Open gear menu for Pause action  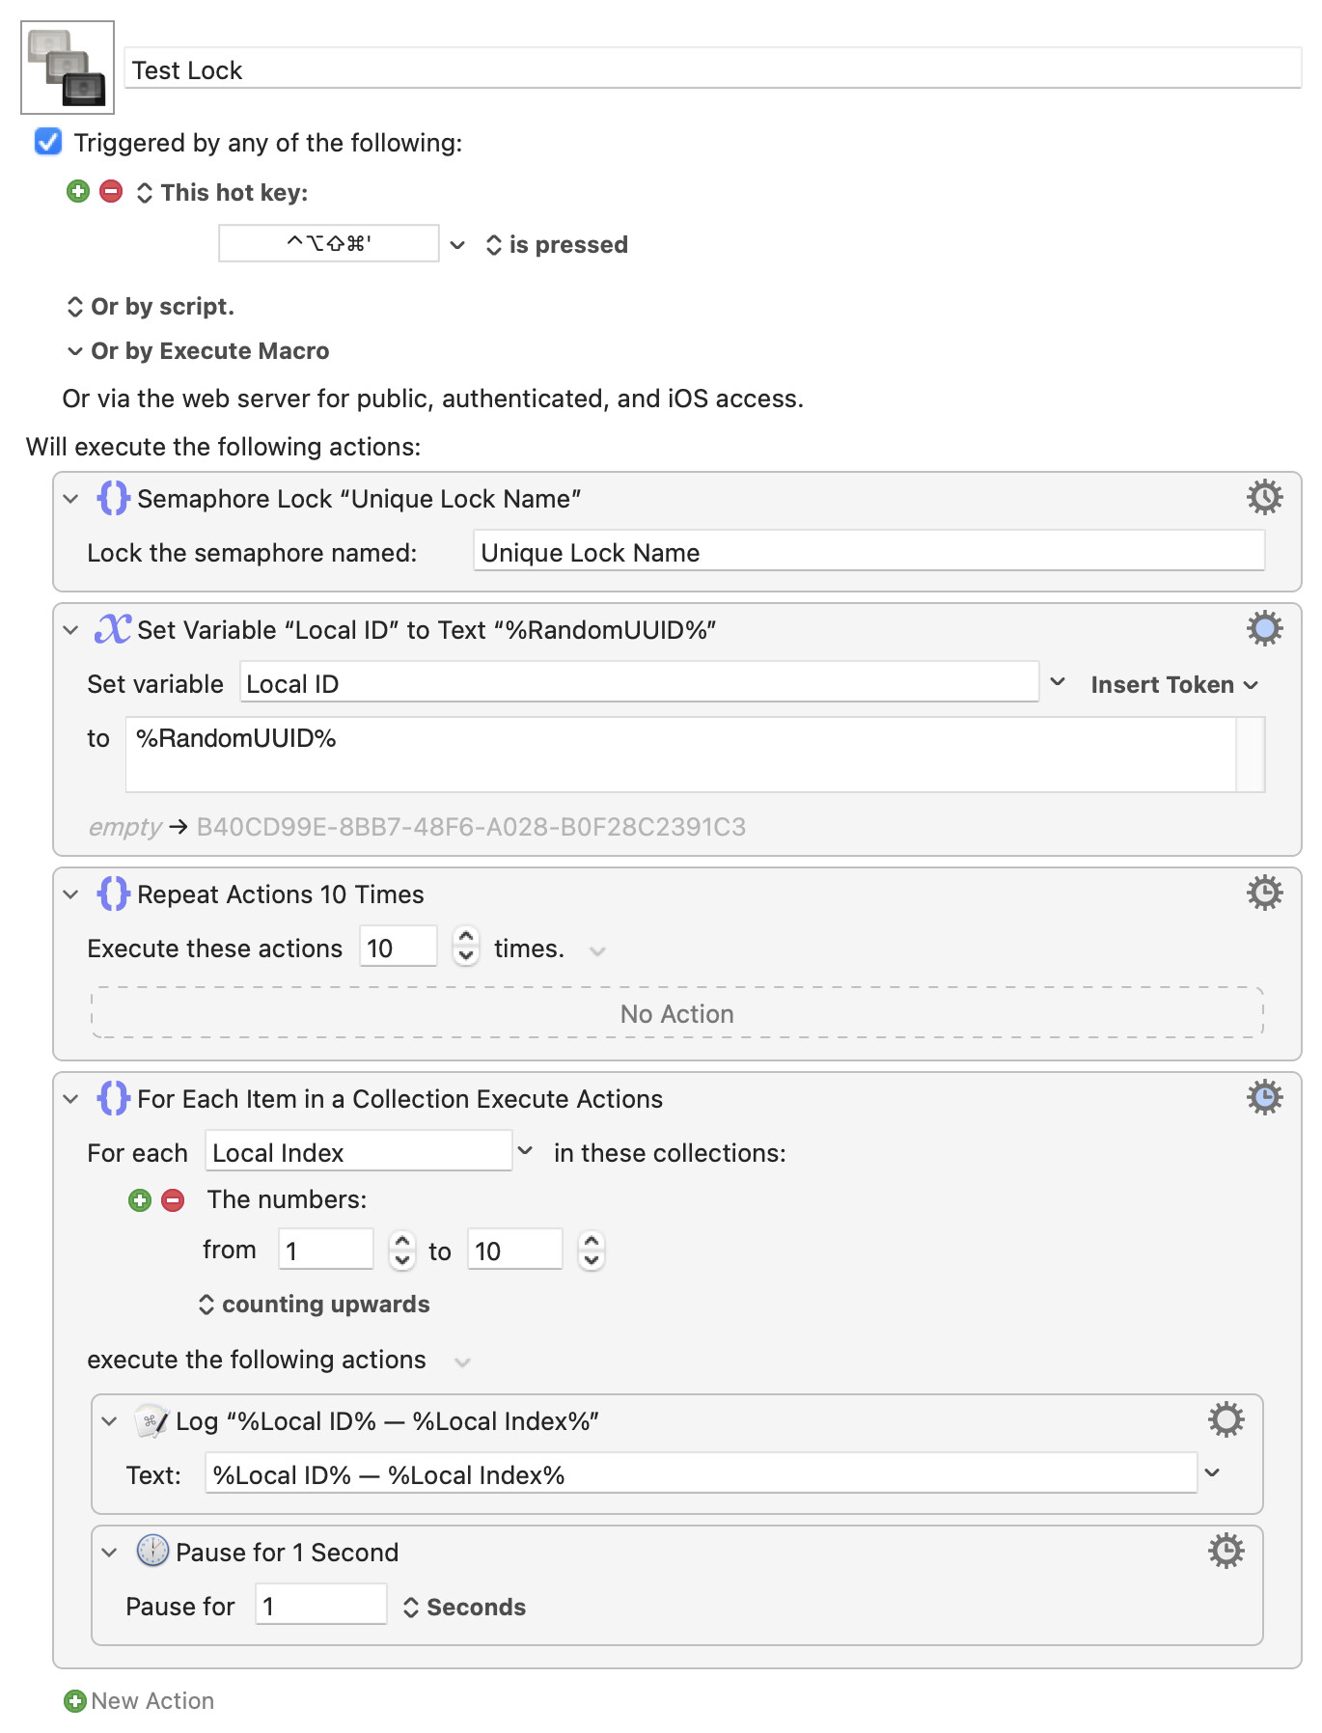pyautogui.click(x=1226, y=1551)
